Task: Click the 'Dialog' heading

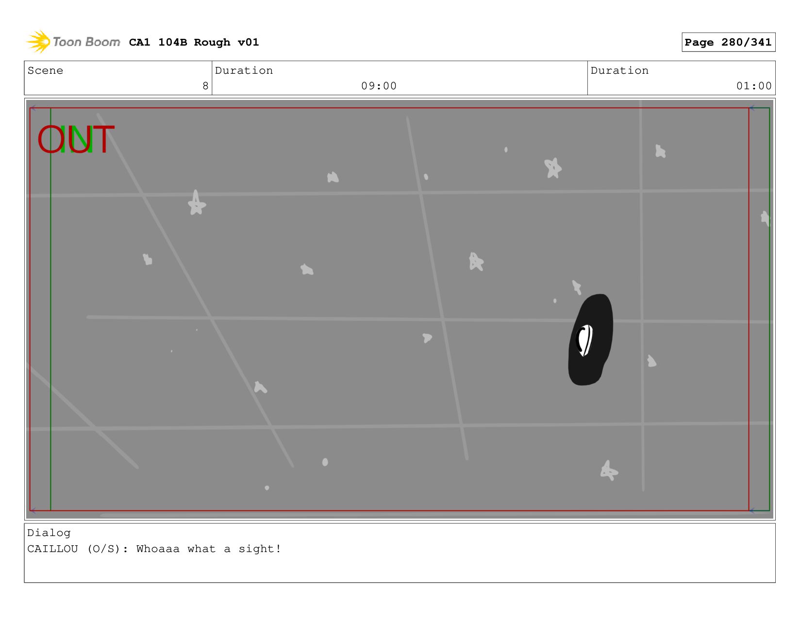Action: 49,533
